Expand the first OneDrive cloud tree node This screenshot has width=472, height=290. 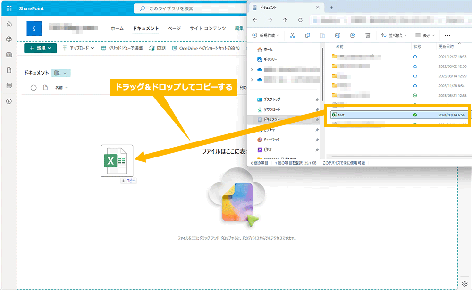[252, 70]
